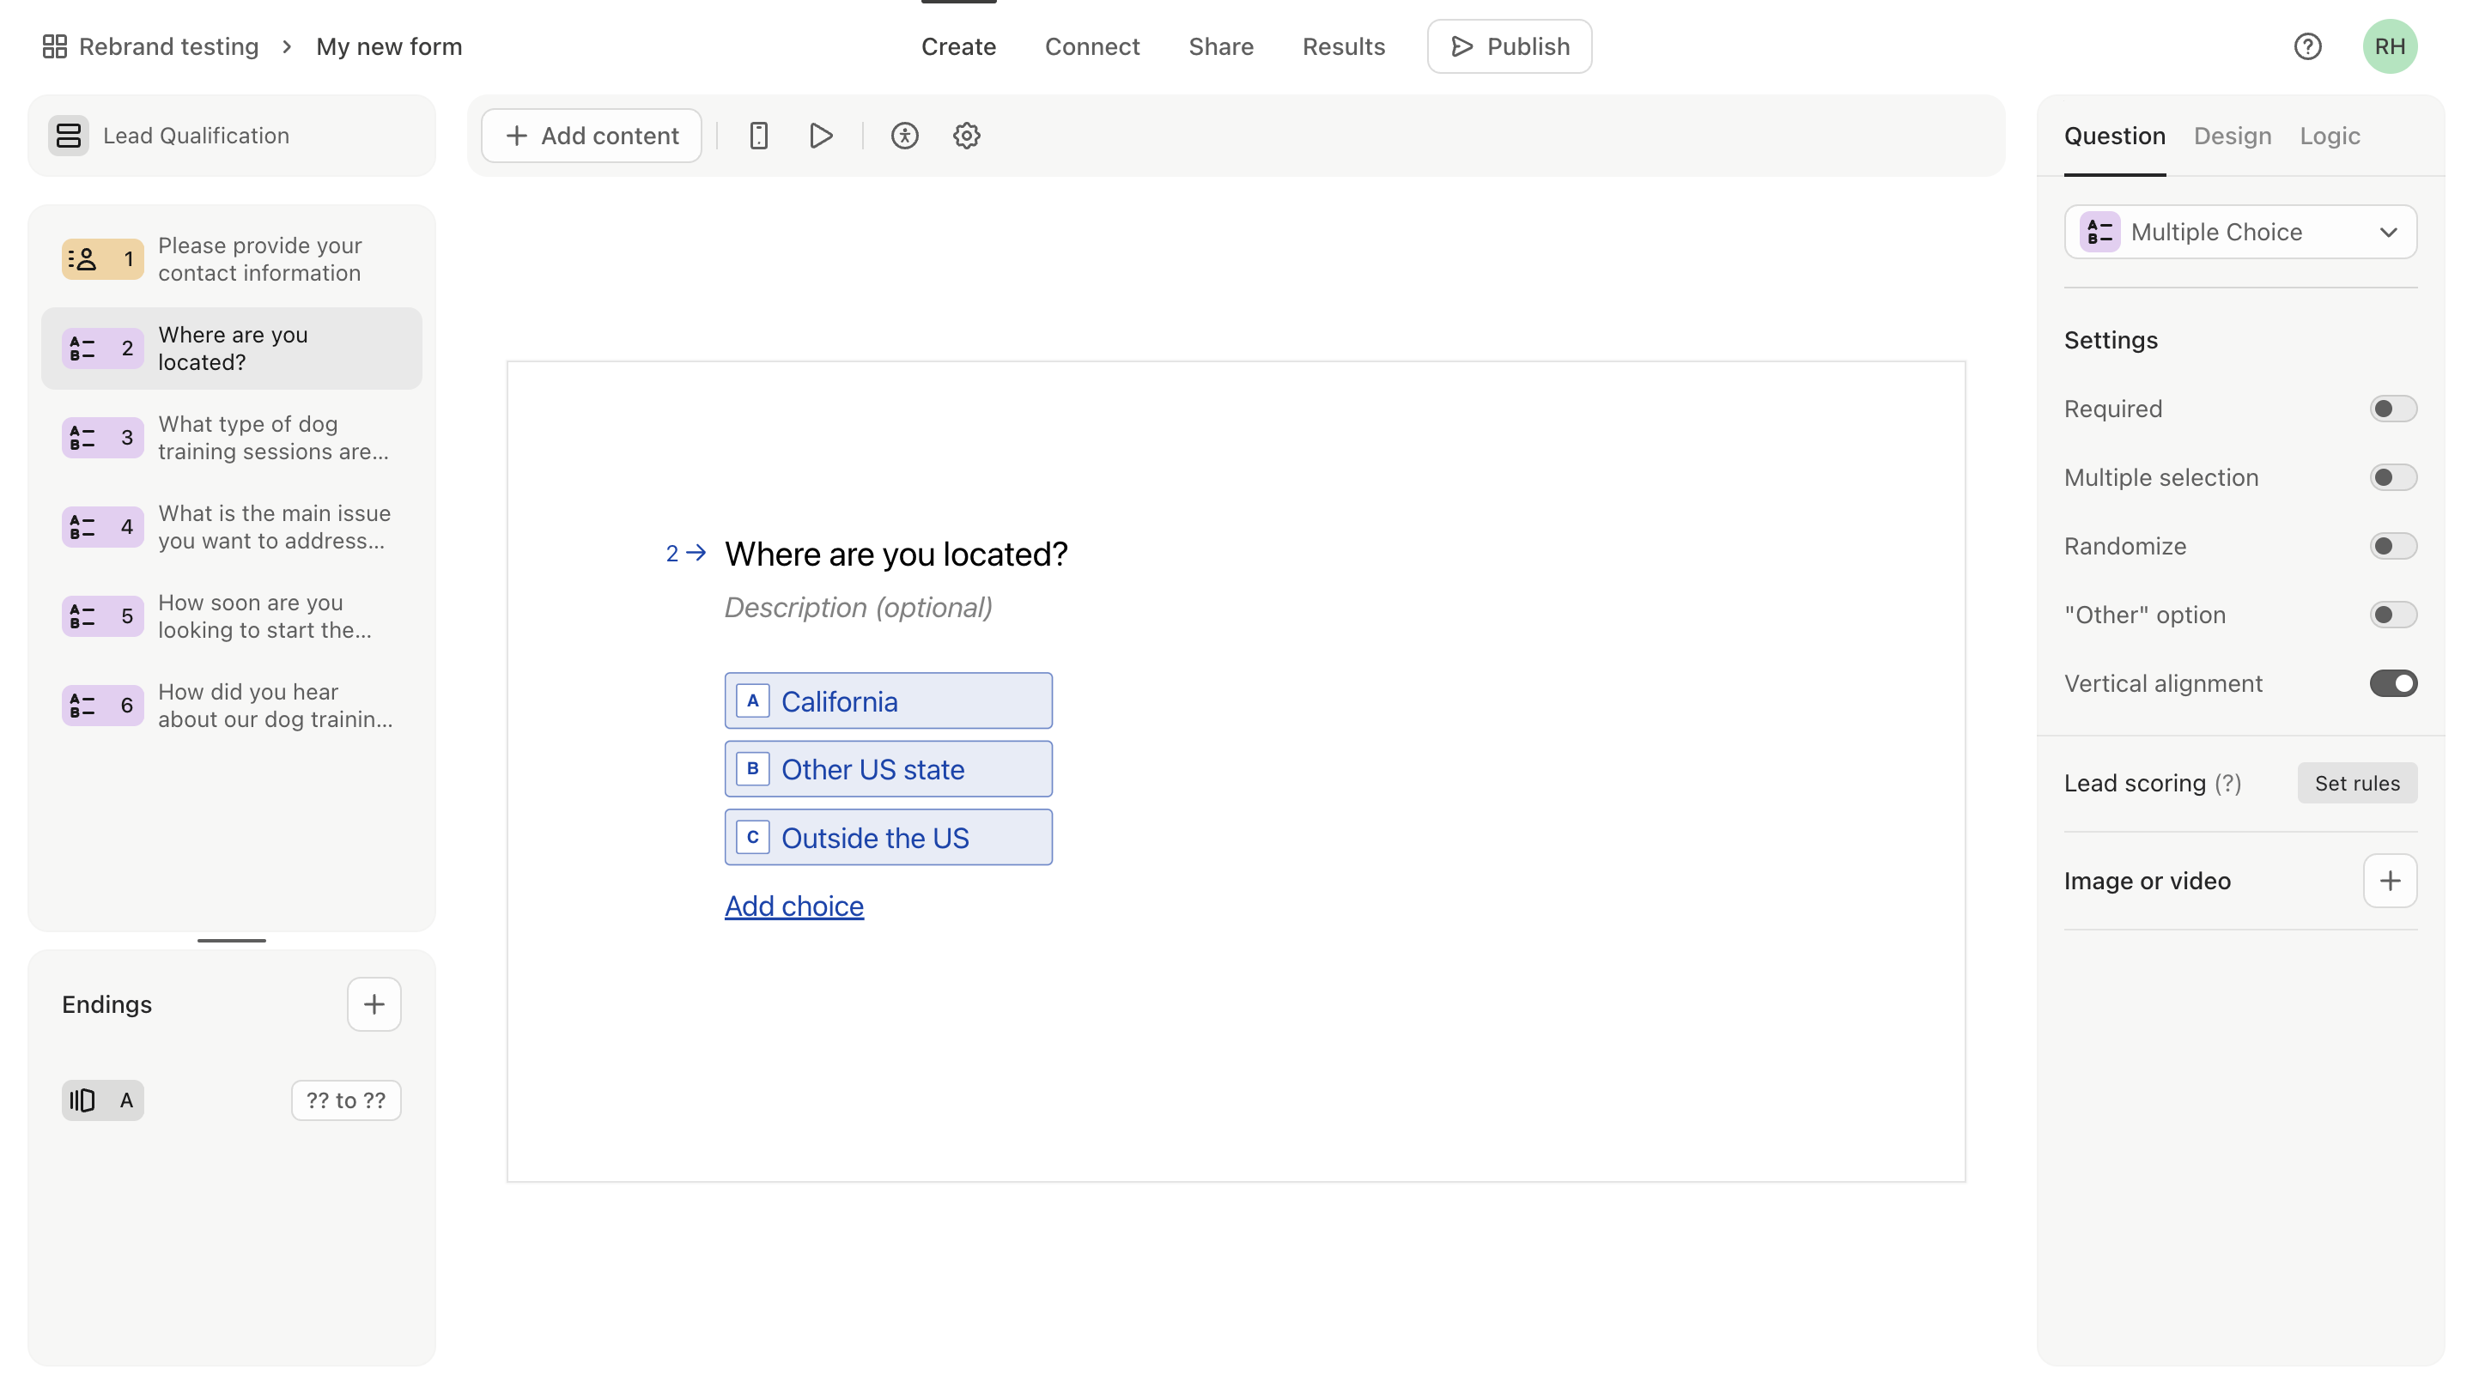Click the Add choice link
The width and height of the screenshot is (2473, 1394).
(793, 905)
